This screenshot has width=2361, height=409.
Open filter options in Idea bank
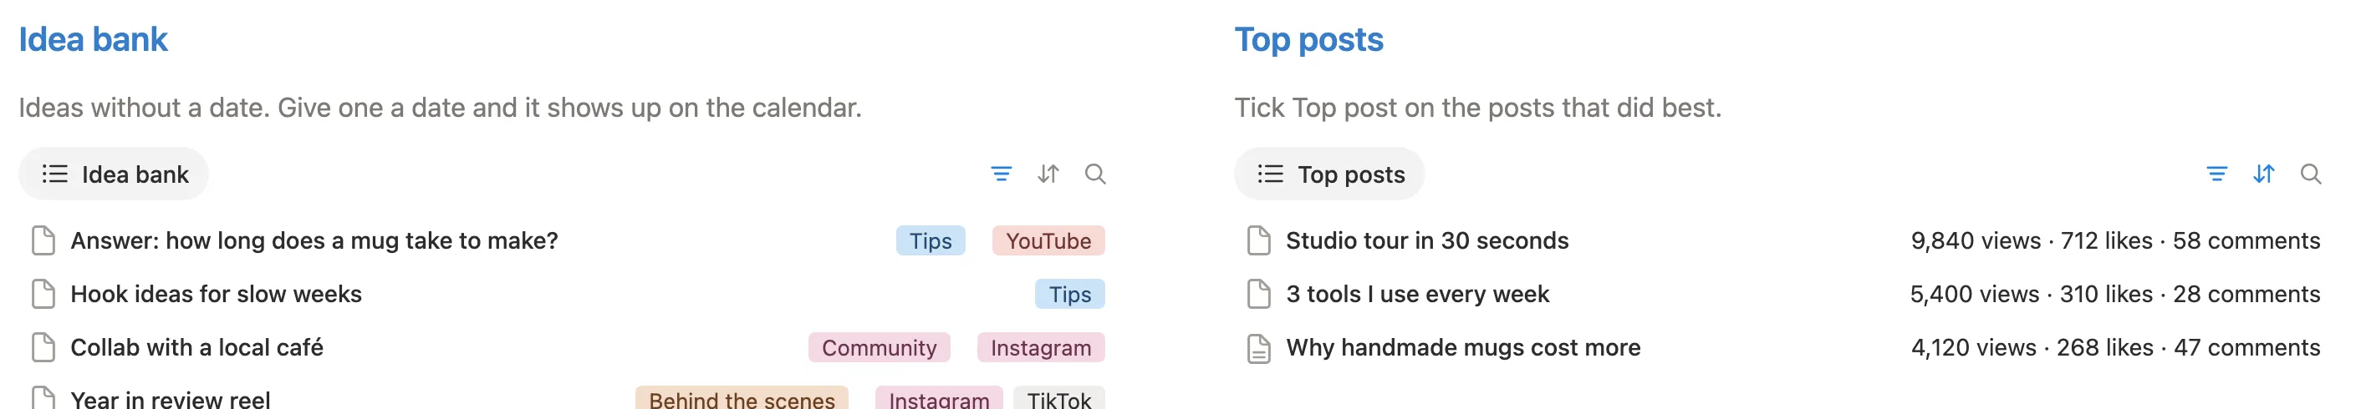[1001, 174]
